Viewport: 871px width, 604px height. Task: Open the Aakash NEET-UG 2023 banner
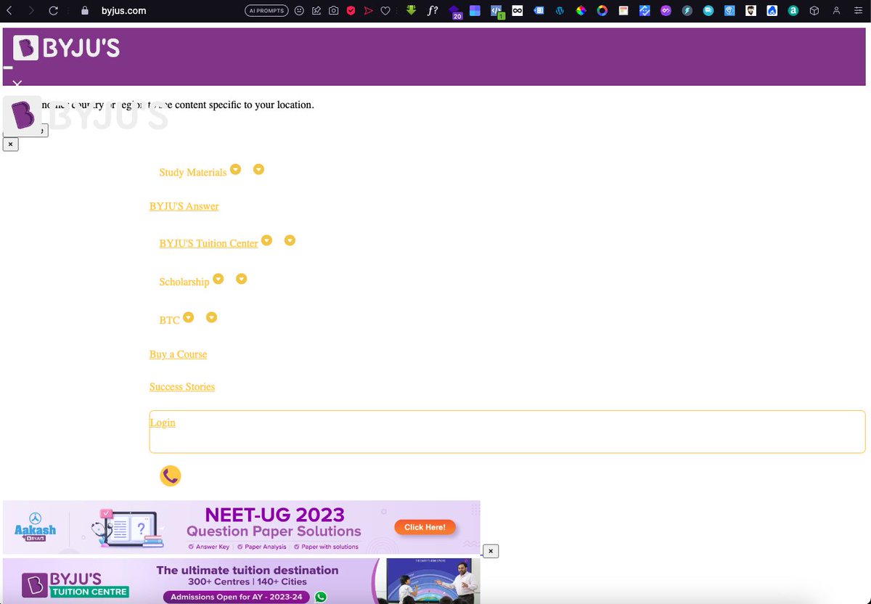click(x=242, y=528)
